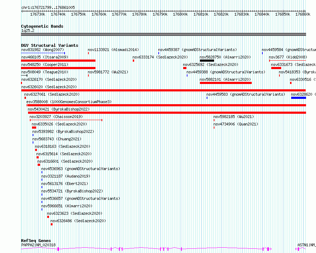Open esv3588008 (1000GenomesConsortiumPhase3) label
The height and width of the screenshot is (253, 316).
[x=69, y=102]
